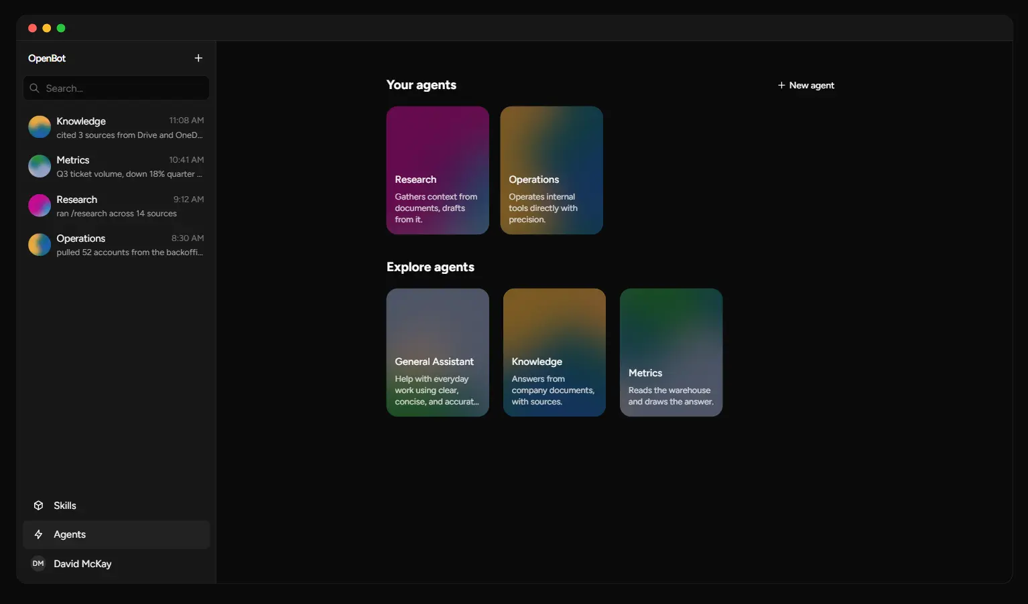Open the Research agent card

point(438,170)
